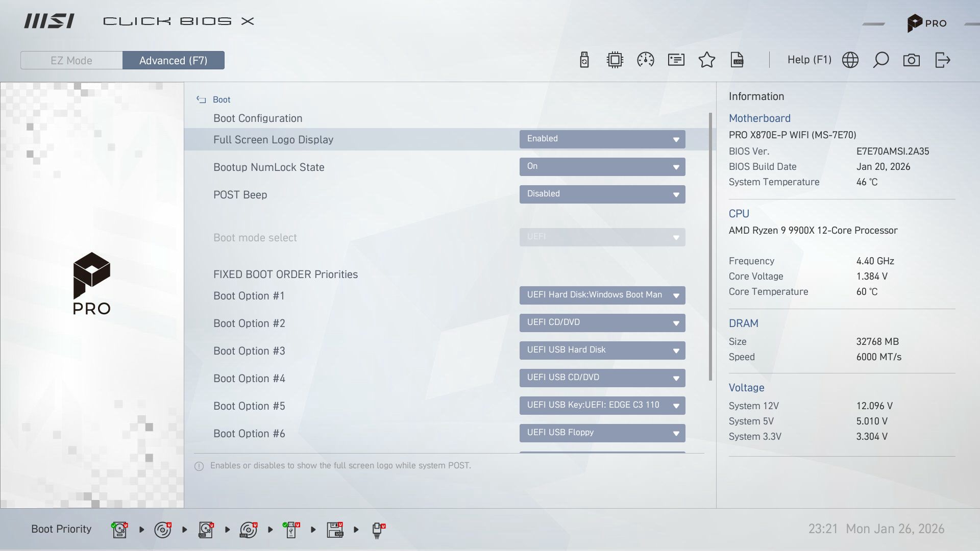Screen dimensions: 980x551
Task: Open BIOS search with magnifier icon
Action: tap(881, 60)
